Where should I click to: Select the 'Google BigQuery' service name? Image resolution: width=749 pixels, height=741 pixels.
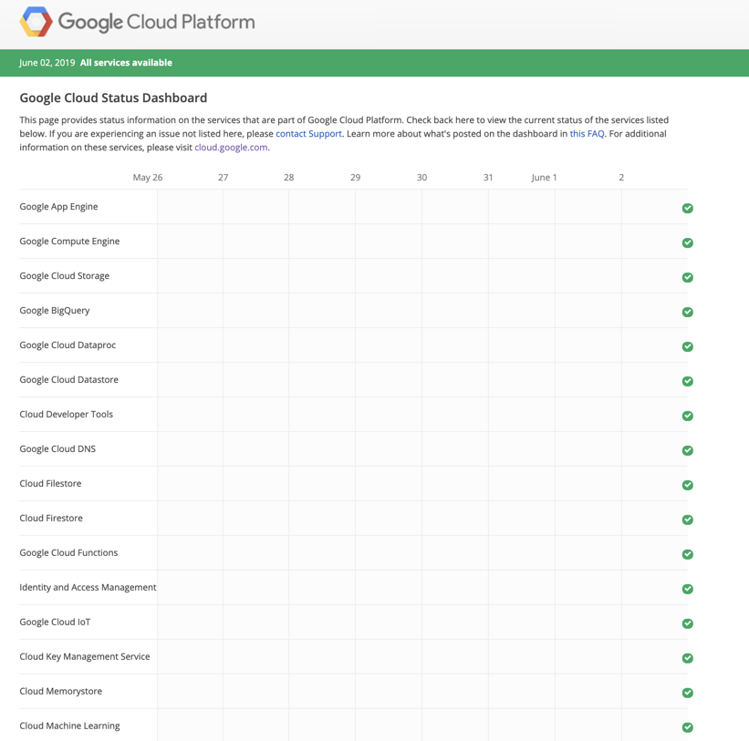[55, 311]
